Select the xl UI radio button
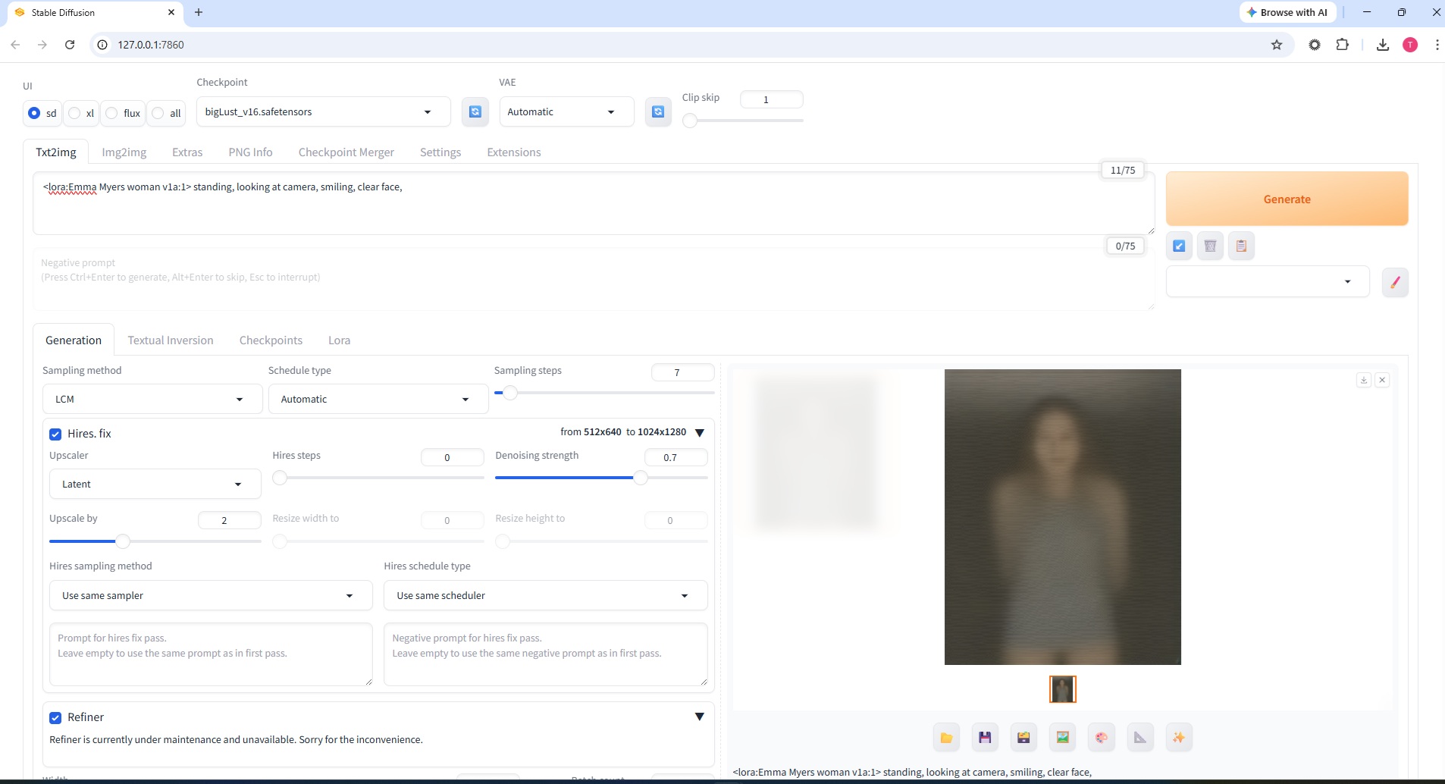This screenshot has height=784, width=1445. pyautogui.click(x=75, y=113)
